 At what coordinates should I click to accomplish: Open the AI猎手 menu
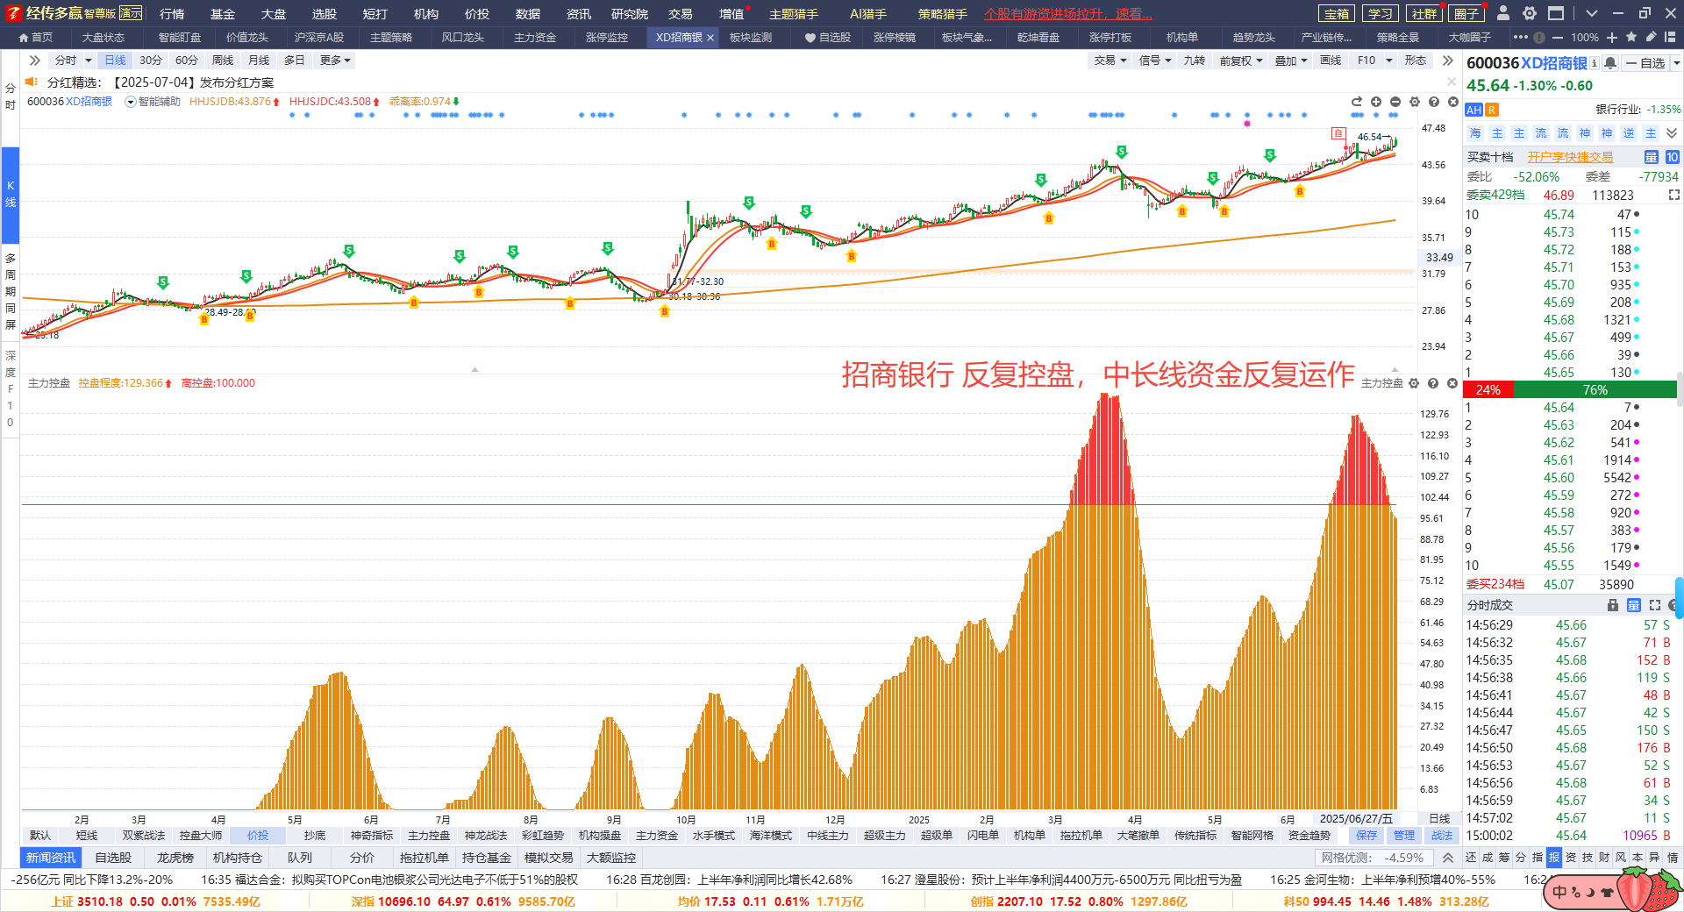[x=868, y=13]
